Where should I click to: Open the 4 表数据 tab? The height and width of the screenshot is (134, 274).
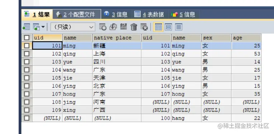point(149,14)
